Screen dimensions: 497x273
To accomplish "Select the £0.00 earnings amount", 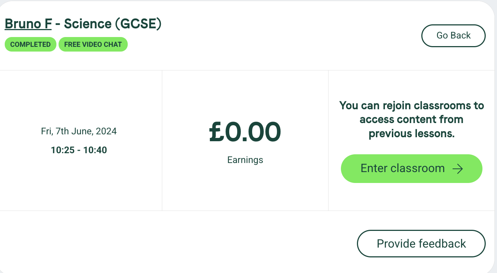I will [x=245, y=131].
